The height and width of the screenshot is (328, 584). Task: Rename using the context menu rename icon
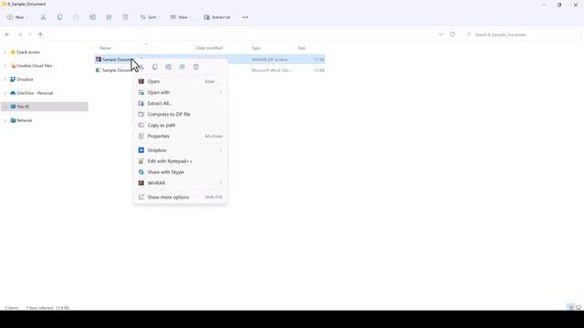pos(168,67)
